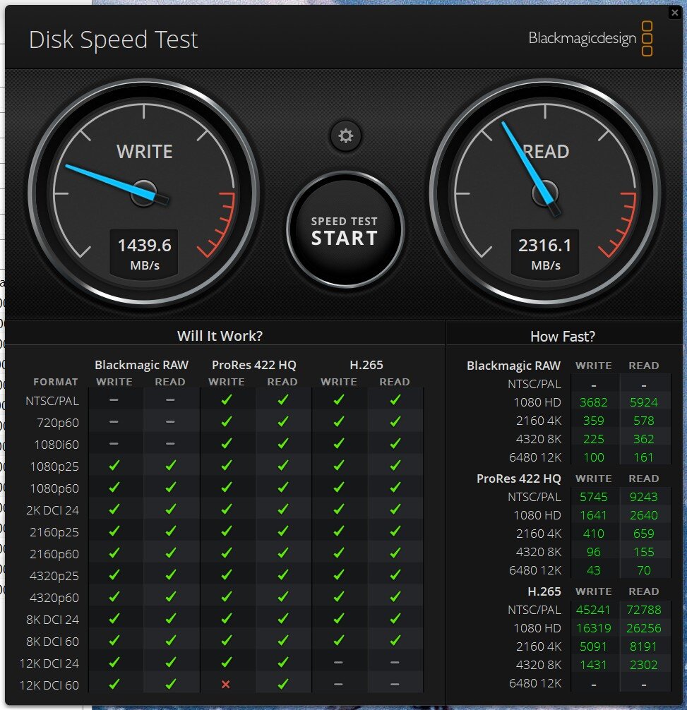Click the NTSC/PAL Blackmagic RAW write dash
687x710 pixels.
point(114,400)
